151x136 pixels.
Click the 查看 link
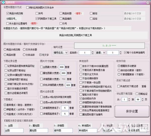pos(144,86)
